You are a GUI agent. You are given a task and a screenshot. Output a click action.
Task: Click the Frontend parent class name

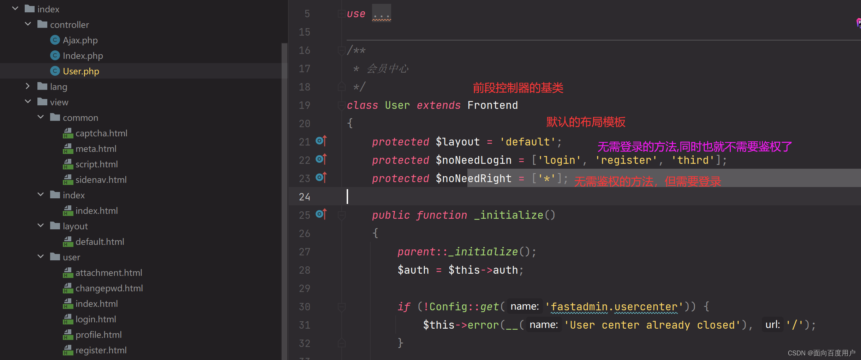pyautogui.click(x=492, y=105)
